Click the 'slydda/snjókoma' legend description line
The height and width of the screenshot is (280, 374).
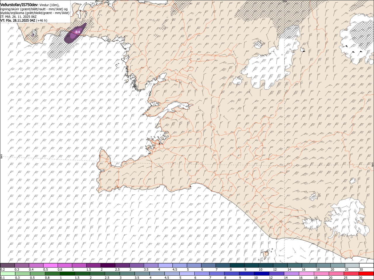pos(35,13)
